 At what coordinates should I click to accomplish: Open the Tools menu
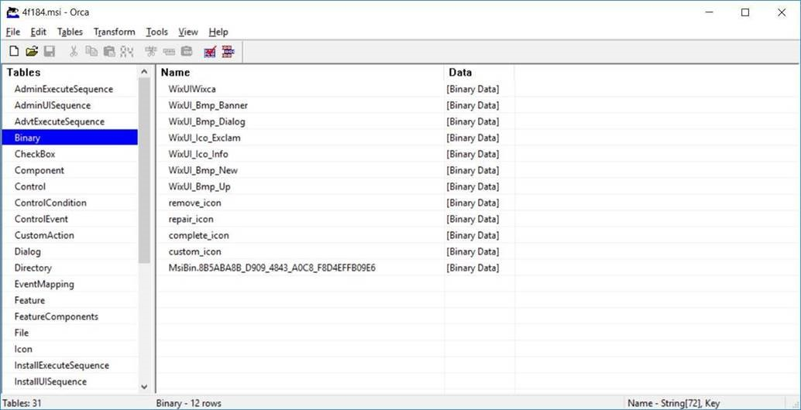pyautogui.click(x=156, y=32)
